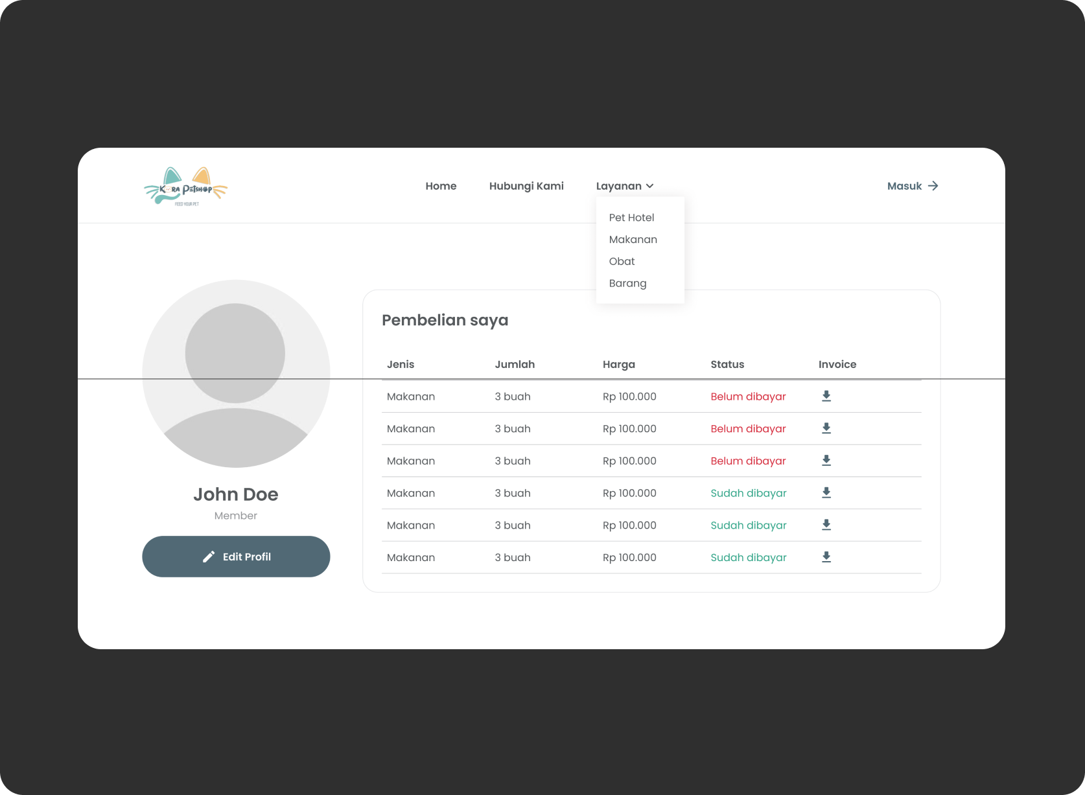Click the pencil icon on Edit Profil
Screen dimensions: 1085x795
[x=209, y=557]
